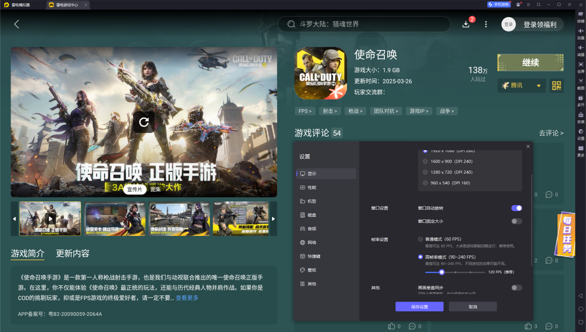Open the 其他 settings category
Viewport: 586px width, 332px height.
[x=326, y=284]
